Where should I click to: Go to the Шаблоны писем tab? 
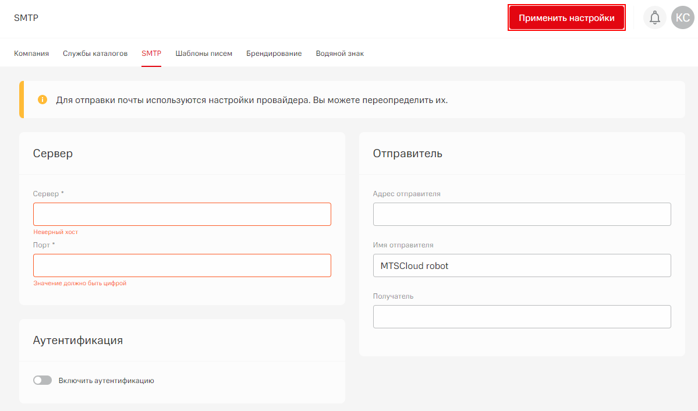pos(204,54)
